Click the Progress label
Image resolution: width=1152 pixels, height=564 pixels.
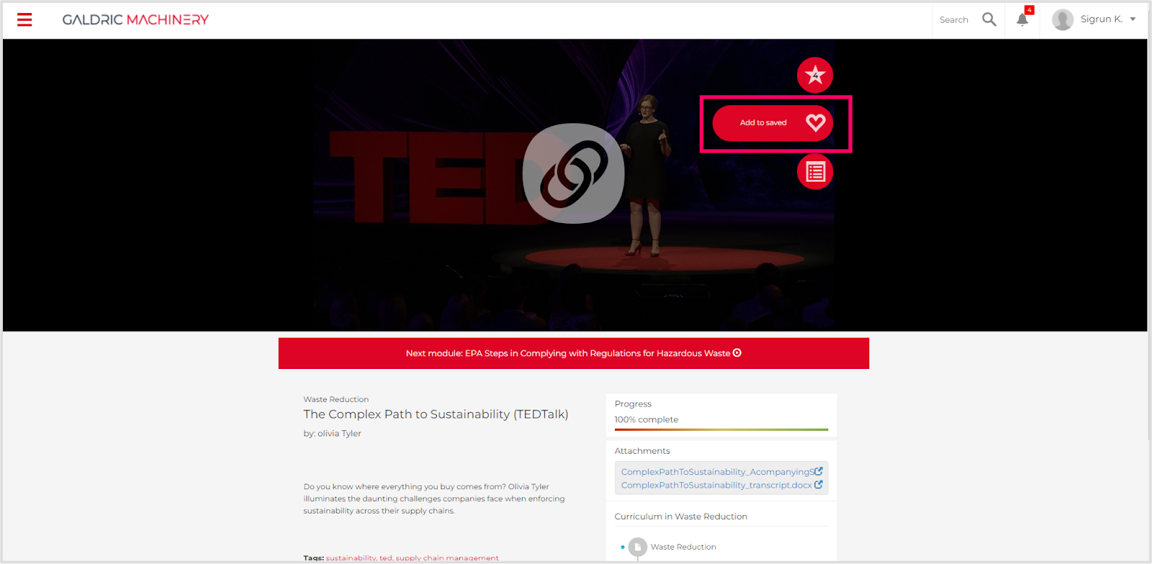click(x=633, y=404)
